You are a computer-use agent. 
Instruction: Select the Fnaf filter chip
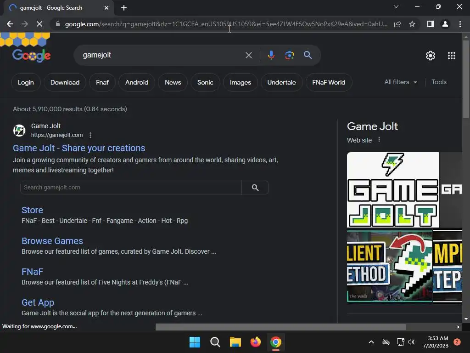[102, 82]
